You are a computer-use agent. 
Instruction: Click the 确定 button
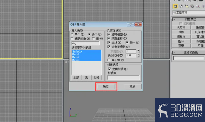pos(106,86)
